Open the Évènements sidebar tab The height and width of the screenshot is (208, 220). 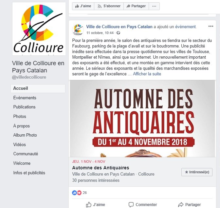(25, 98)
